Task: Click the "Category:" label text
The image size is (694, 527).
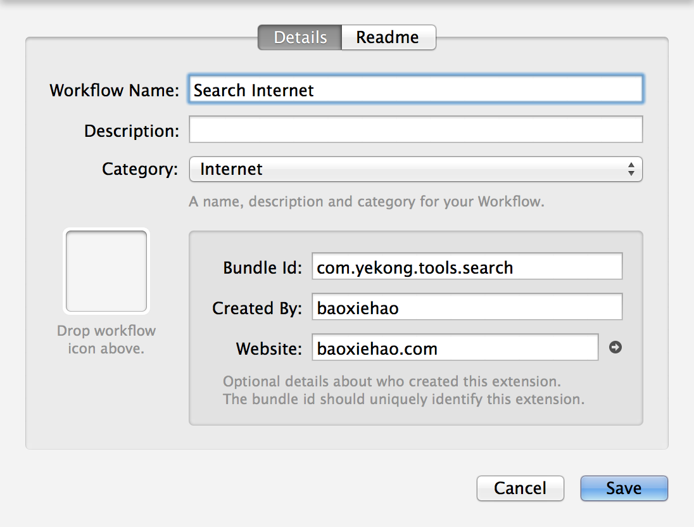Action: (140, 169)
